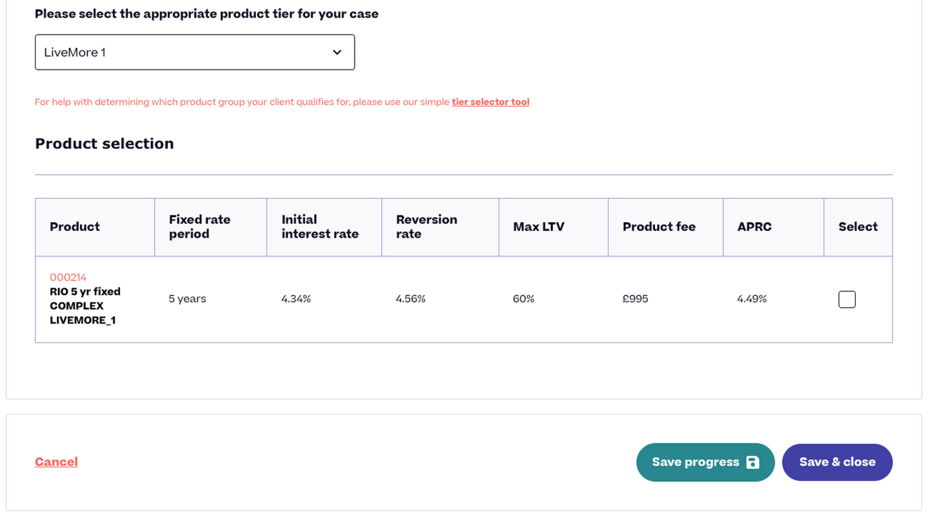Viewport: 935px width, 526px height.
Task: Click the Save progress button label
Action: (695, 462)
